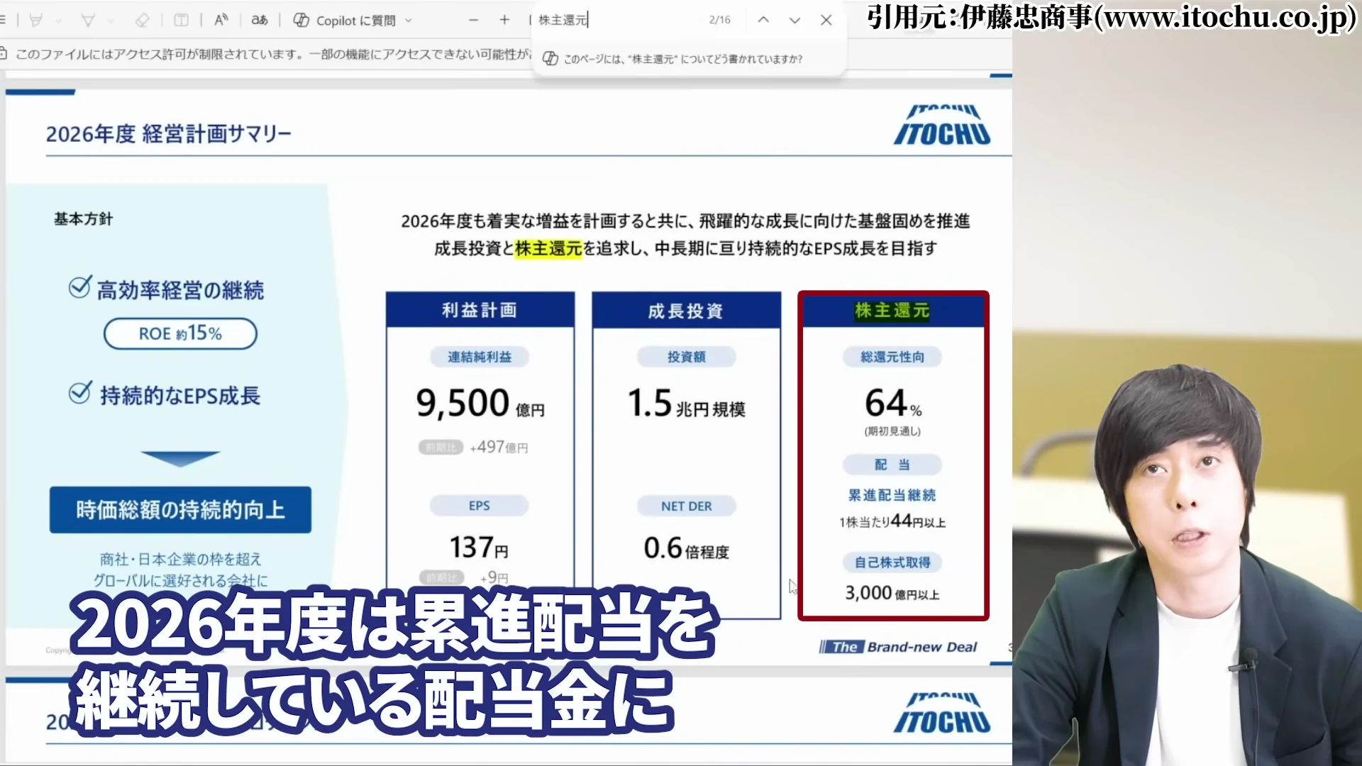
Task: Click the 連結純利益 label
Action: 480,357
